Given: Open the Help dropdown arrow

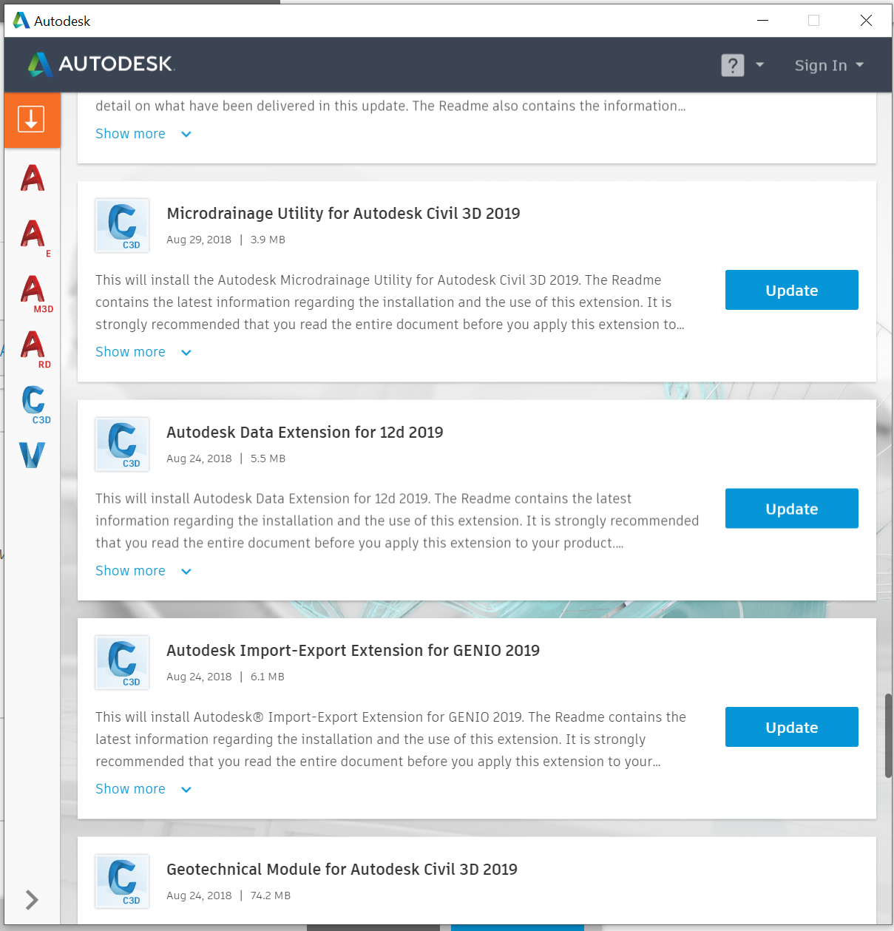Looking at the screenshot, I should coord(761,65).
